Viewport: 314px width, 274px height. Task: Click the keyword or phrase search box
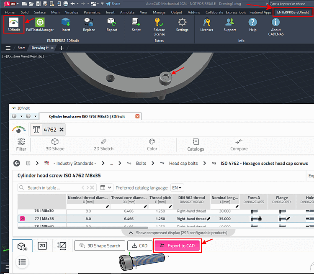[x=291, y=4]
